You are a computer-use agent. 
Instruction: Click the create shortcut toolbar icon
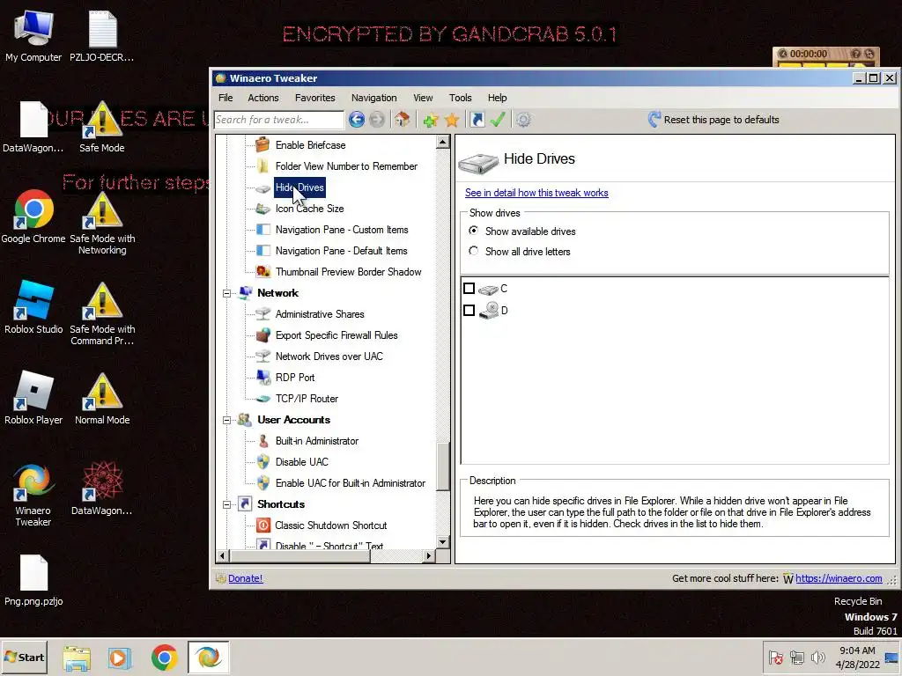[477, 120]
